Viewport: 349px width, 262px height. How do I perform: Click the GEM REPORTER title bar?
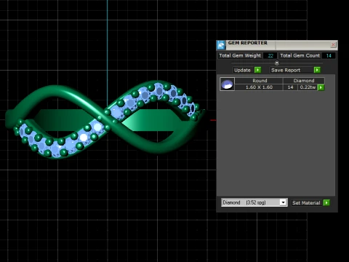click(x=277, y=45)
